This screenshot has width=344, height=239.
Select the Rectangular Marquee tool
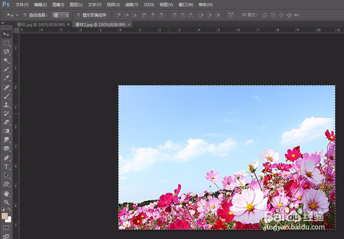[6, 43]
